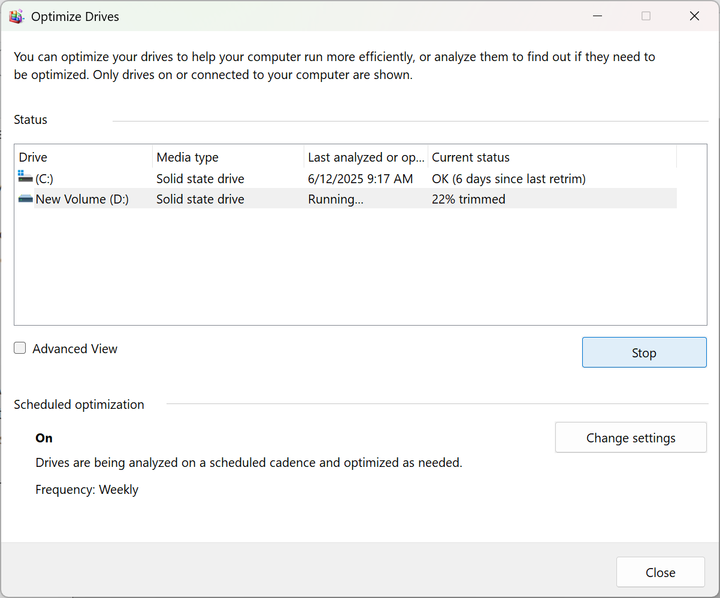This screenshot has height=598, width=720.
Task: Select the New Volume (D:) row
Action: click(82, 199)
